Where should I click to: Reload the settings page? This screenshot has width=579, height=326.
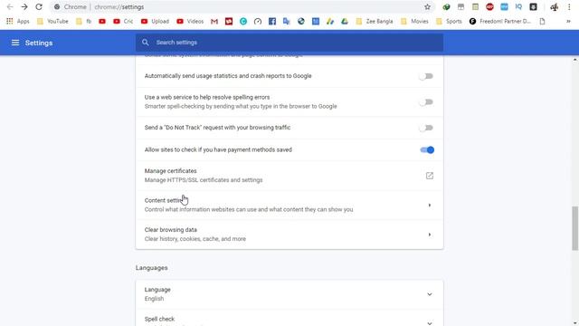[39, 7]
